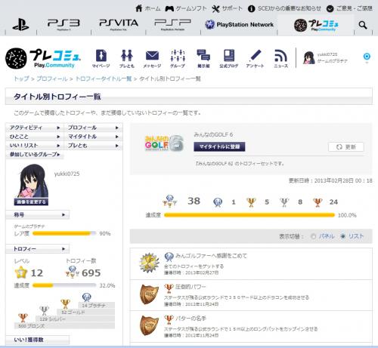Click the level 12 star icon
This screenshot has width=378, height=348.
coord(21,273)
